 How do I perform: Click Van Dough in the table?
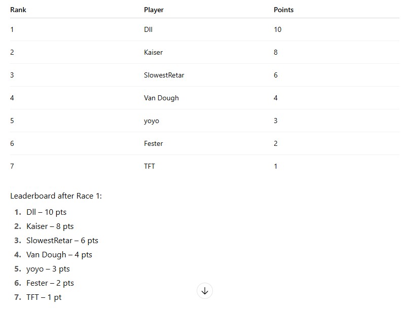tap(161, 98)
